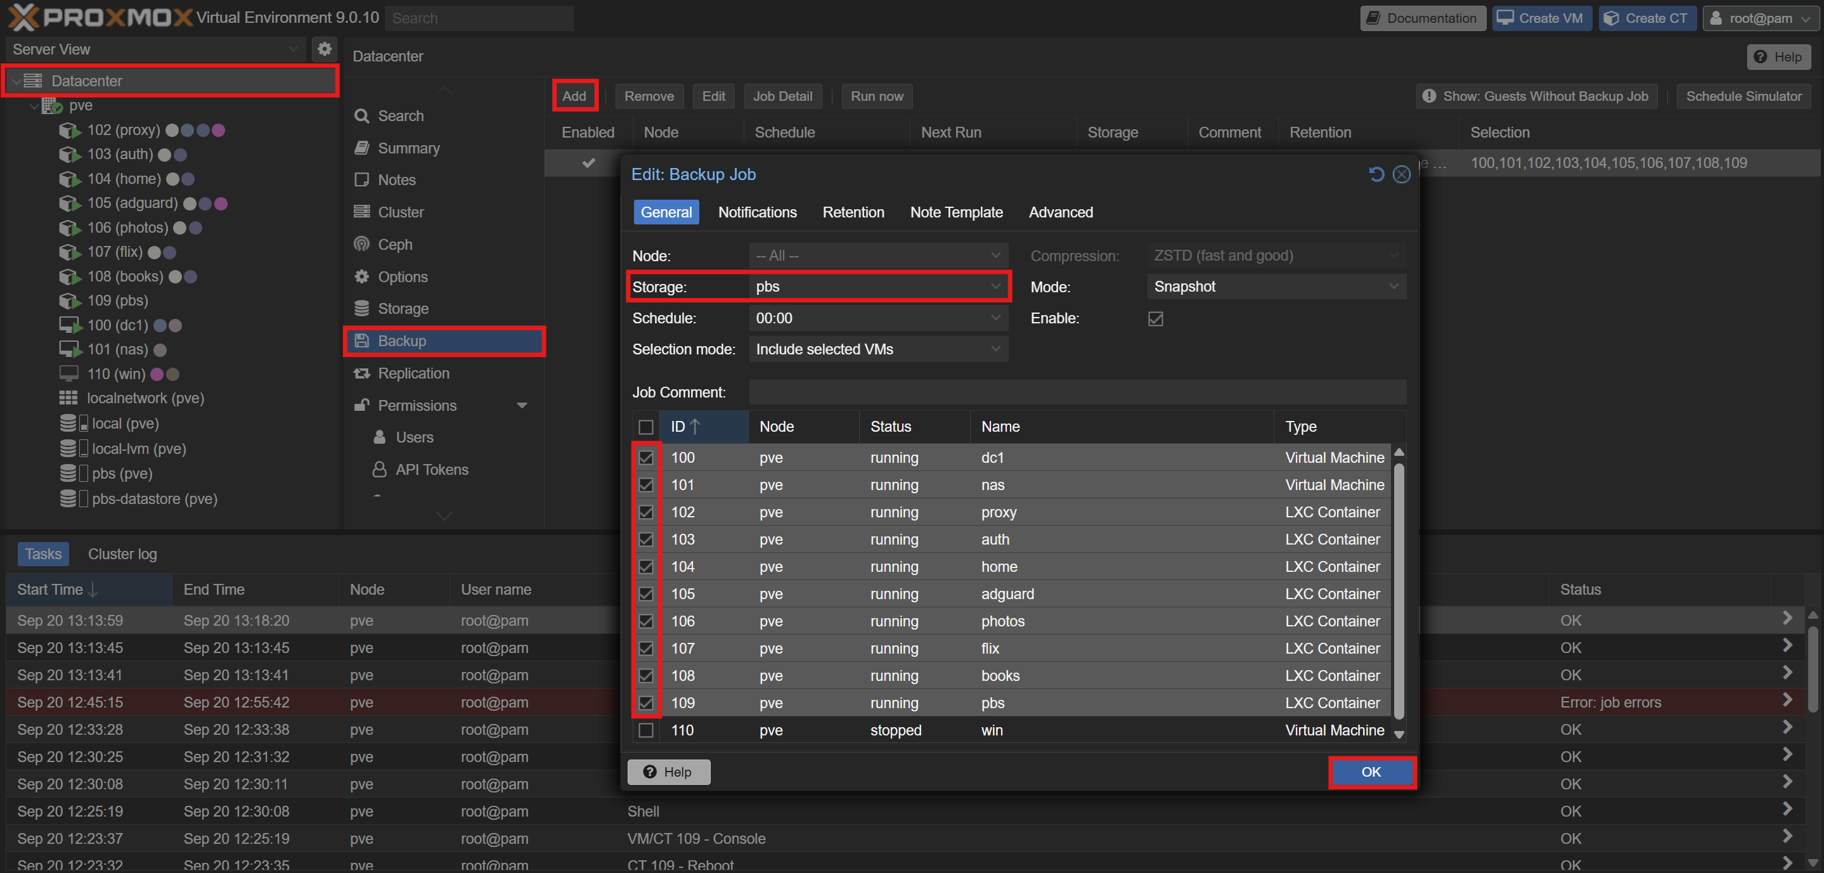This screenshot has width=1824, height=873.
Task: Toggle the select-all checkbox in ID header
Action: (x=645, y=427)
